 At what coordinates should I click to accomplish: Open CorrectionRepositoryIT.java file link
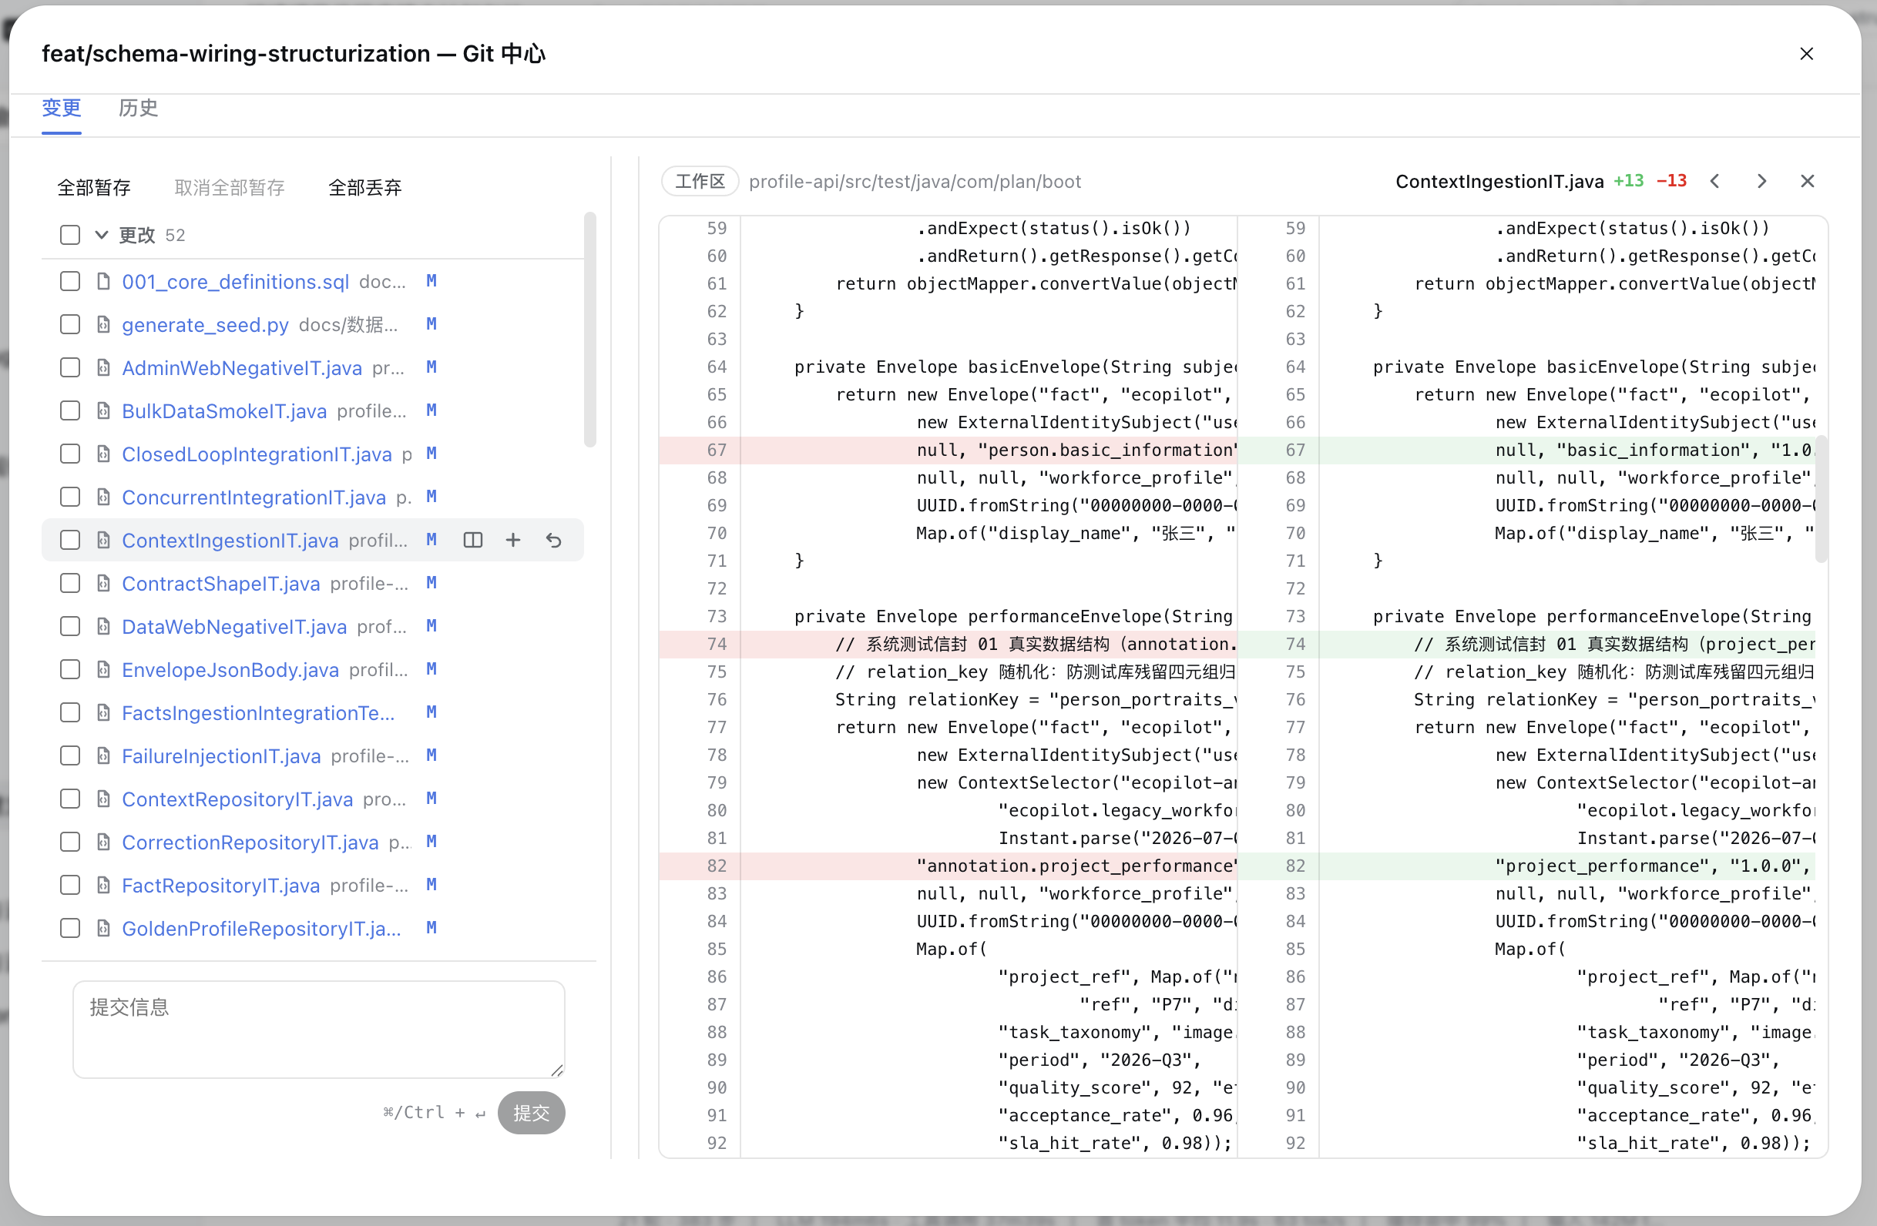250,842
